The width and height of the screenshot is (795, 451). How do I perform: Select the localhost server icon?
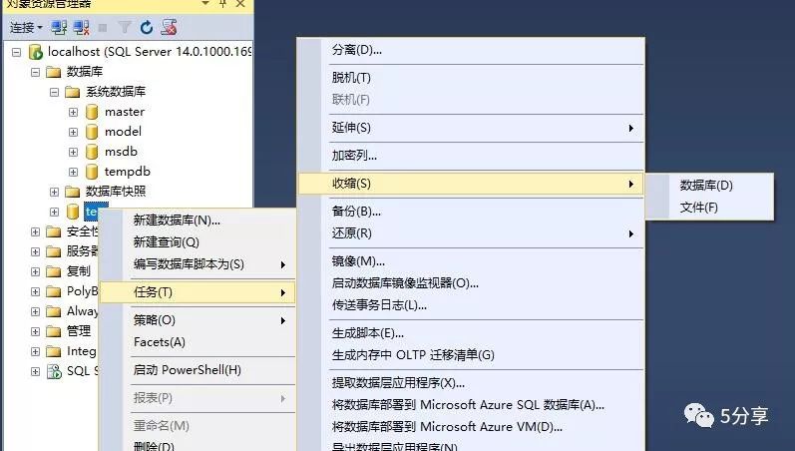(x=35, y=52)
